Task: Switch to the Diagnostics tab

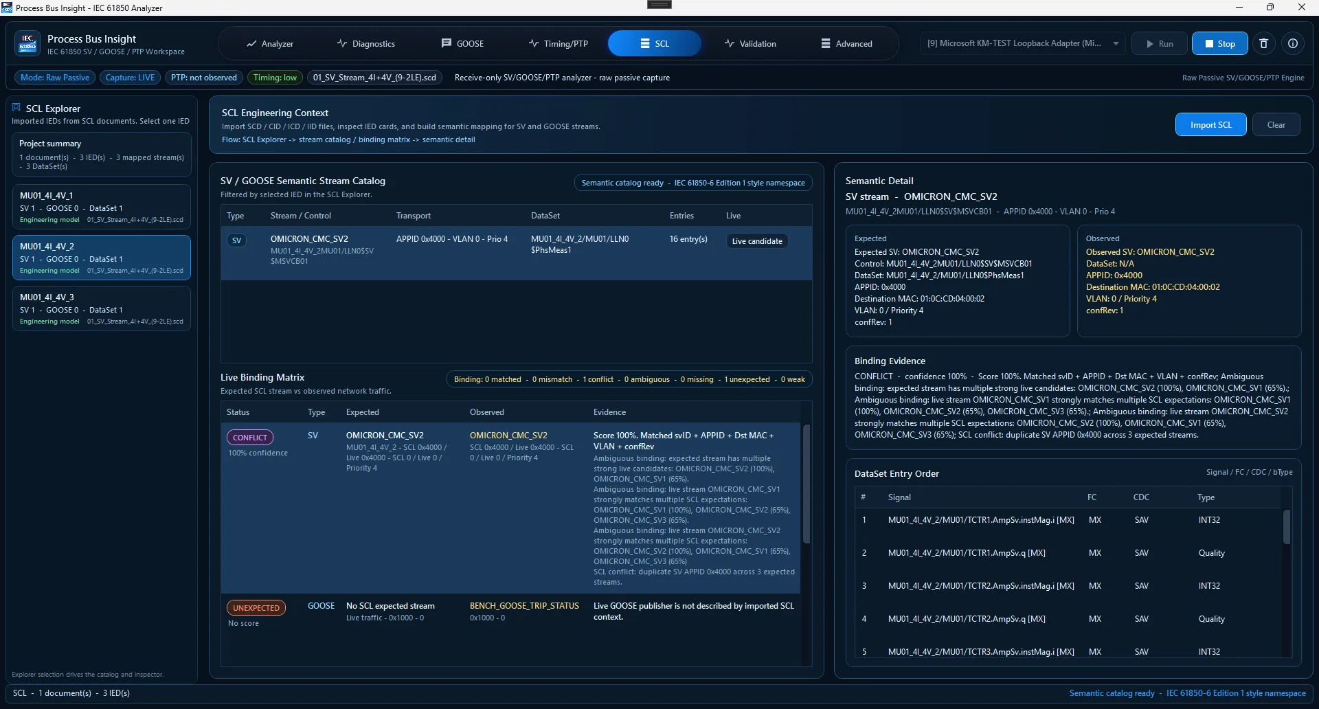Action: (x=366, y=43)
